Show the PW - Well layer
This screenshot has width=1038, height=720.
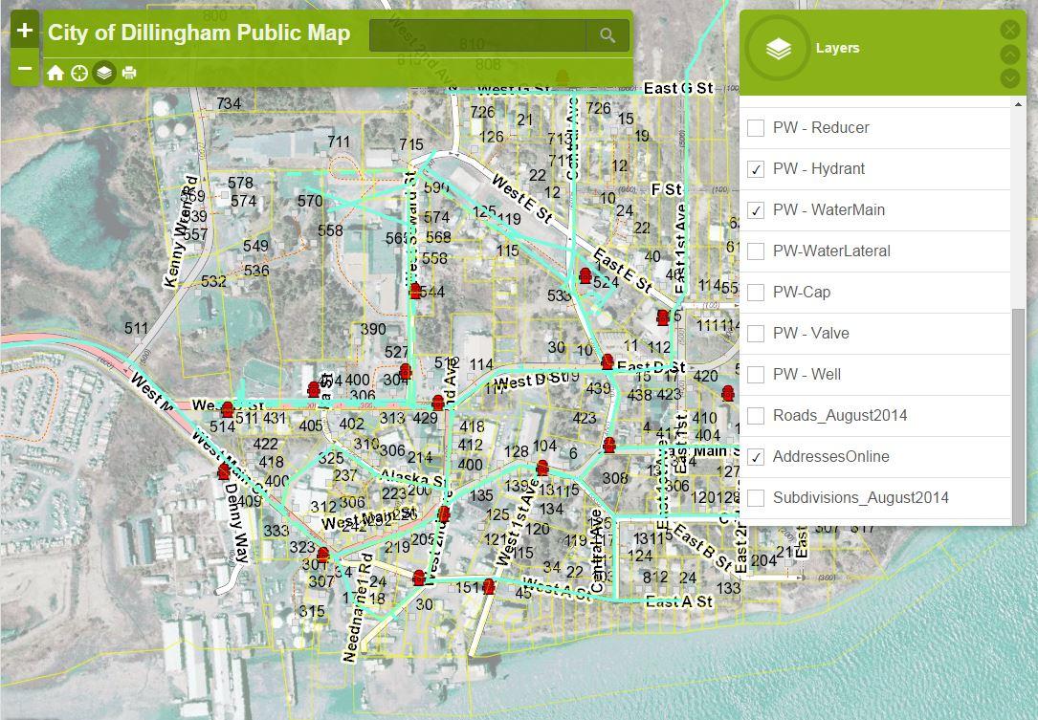[756, 374]
